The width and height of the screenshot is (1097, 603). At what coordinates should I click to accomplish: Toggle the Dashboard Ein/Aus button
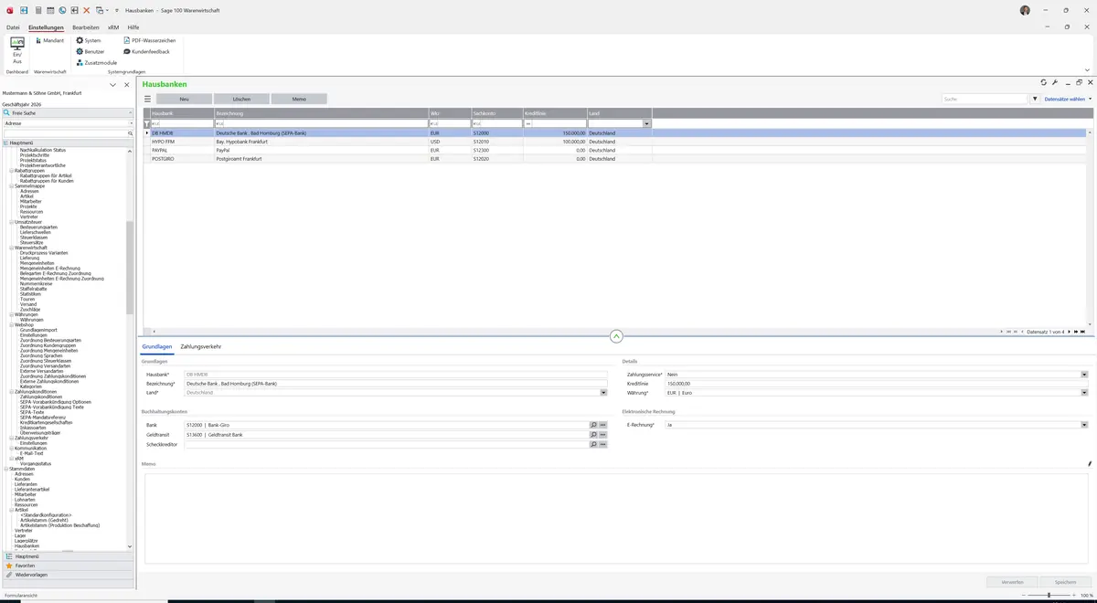point(16,50)
